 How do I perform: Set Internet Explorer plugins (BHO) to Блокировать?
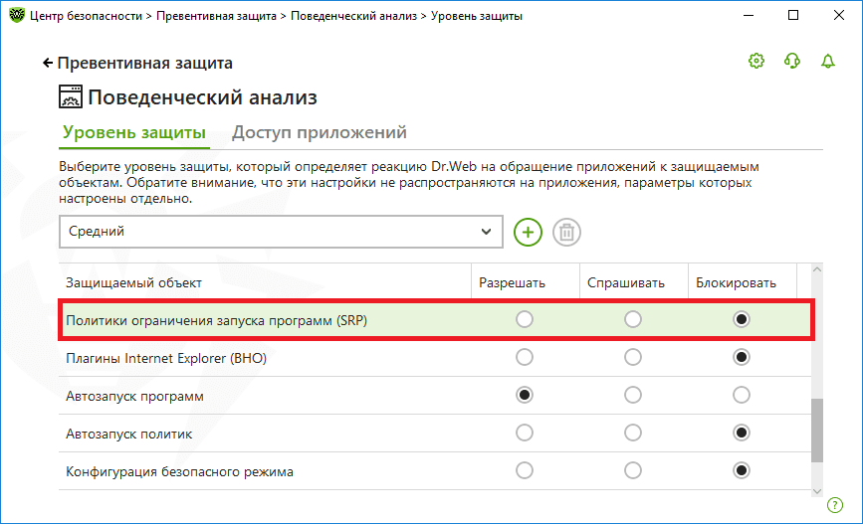tap(742, 357)
